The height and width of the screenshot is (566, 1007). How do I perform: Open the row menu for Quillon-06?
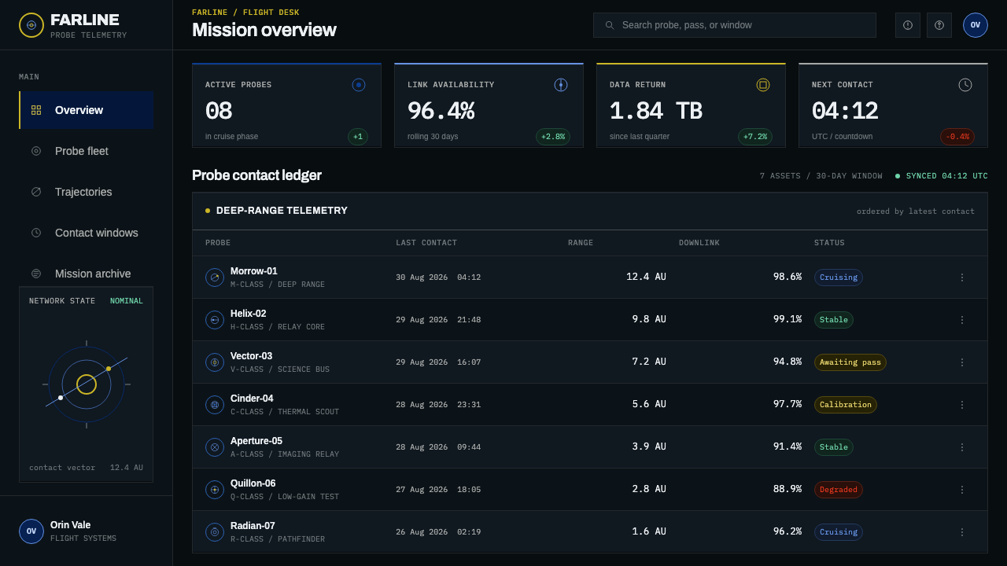pyautogui.click(x=961, y=490)
